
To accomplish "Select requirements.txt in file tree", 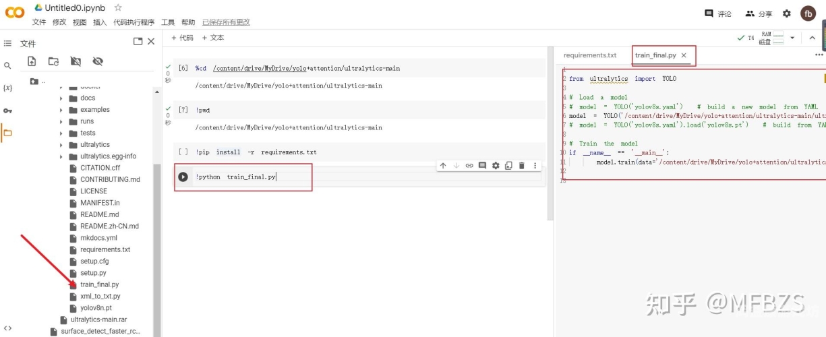I will click(105, 249).
